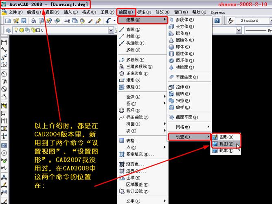This screenshot has height=204, width=272.
Task: Click the Paste from clipboard icon
Action: [x=82, y=21]
